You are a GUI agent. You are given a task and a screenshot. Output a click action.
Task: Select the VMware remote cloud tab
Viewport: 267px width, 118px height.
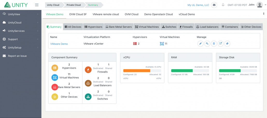106,14
